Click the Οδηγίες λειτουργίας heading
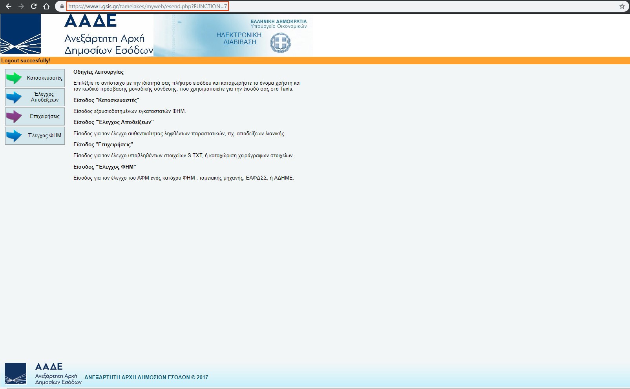 [99, 72]
